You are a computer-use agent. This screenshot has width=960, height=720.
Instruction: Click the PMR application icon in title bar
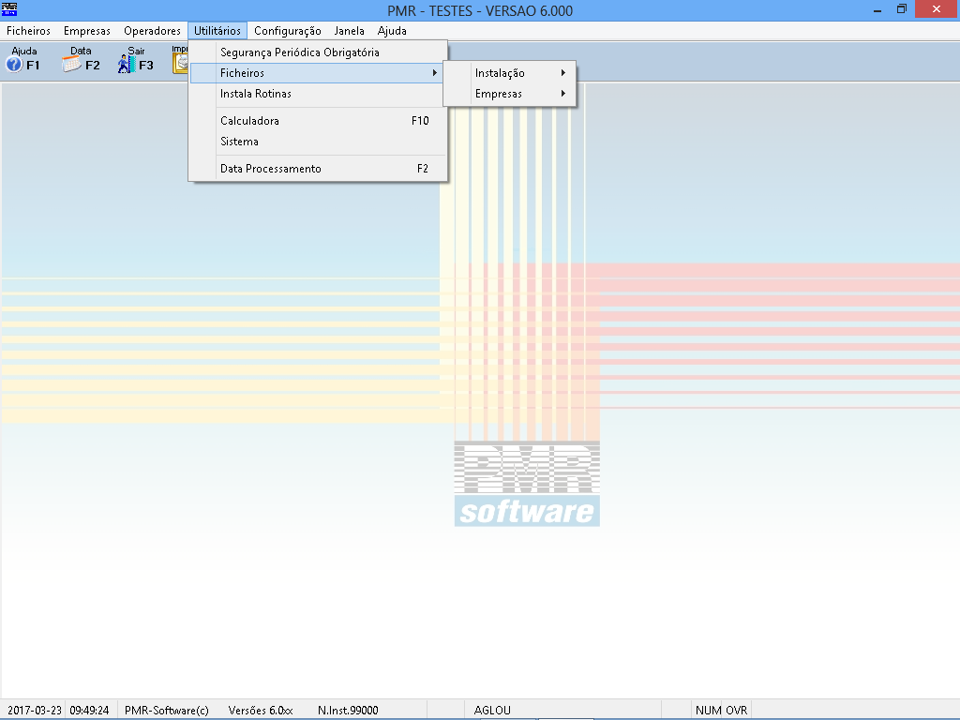[9, 9]
